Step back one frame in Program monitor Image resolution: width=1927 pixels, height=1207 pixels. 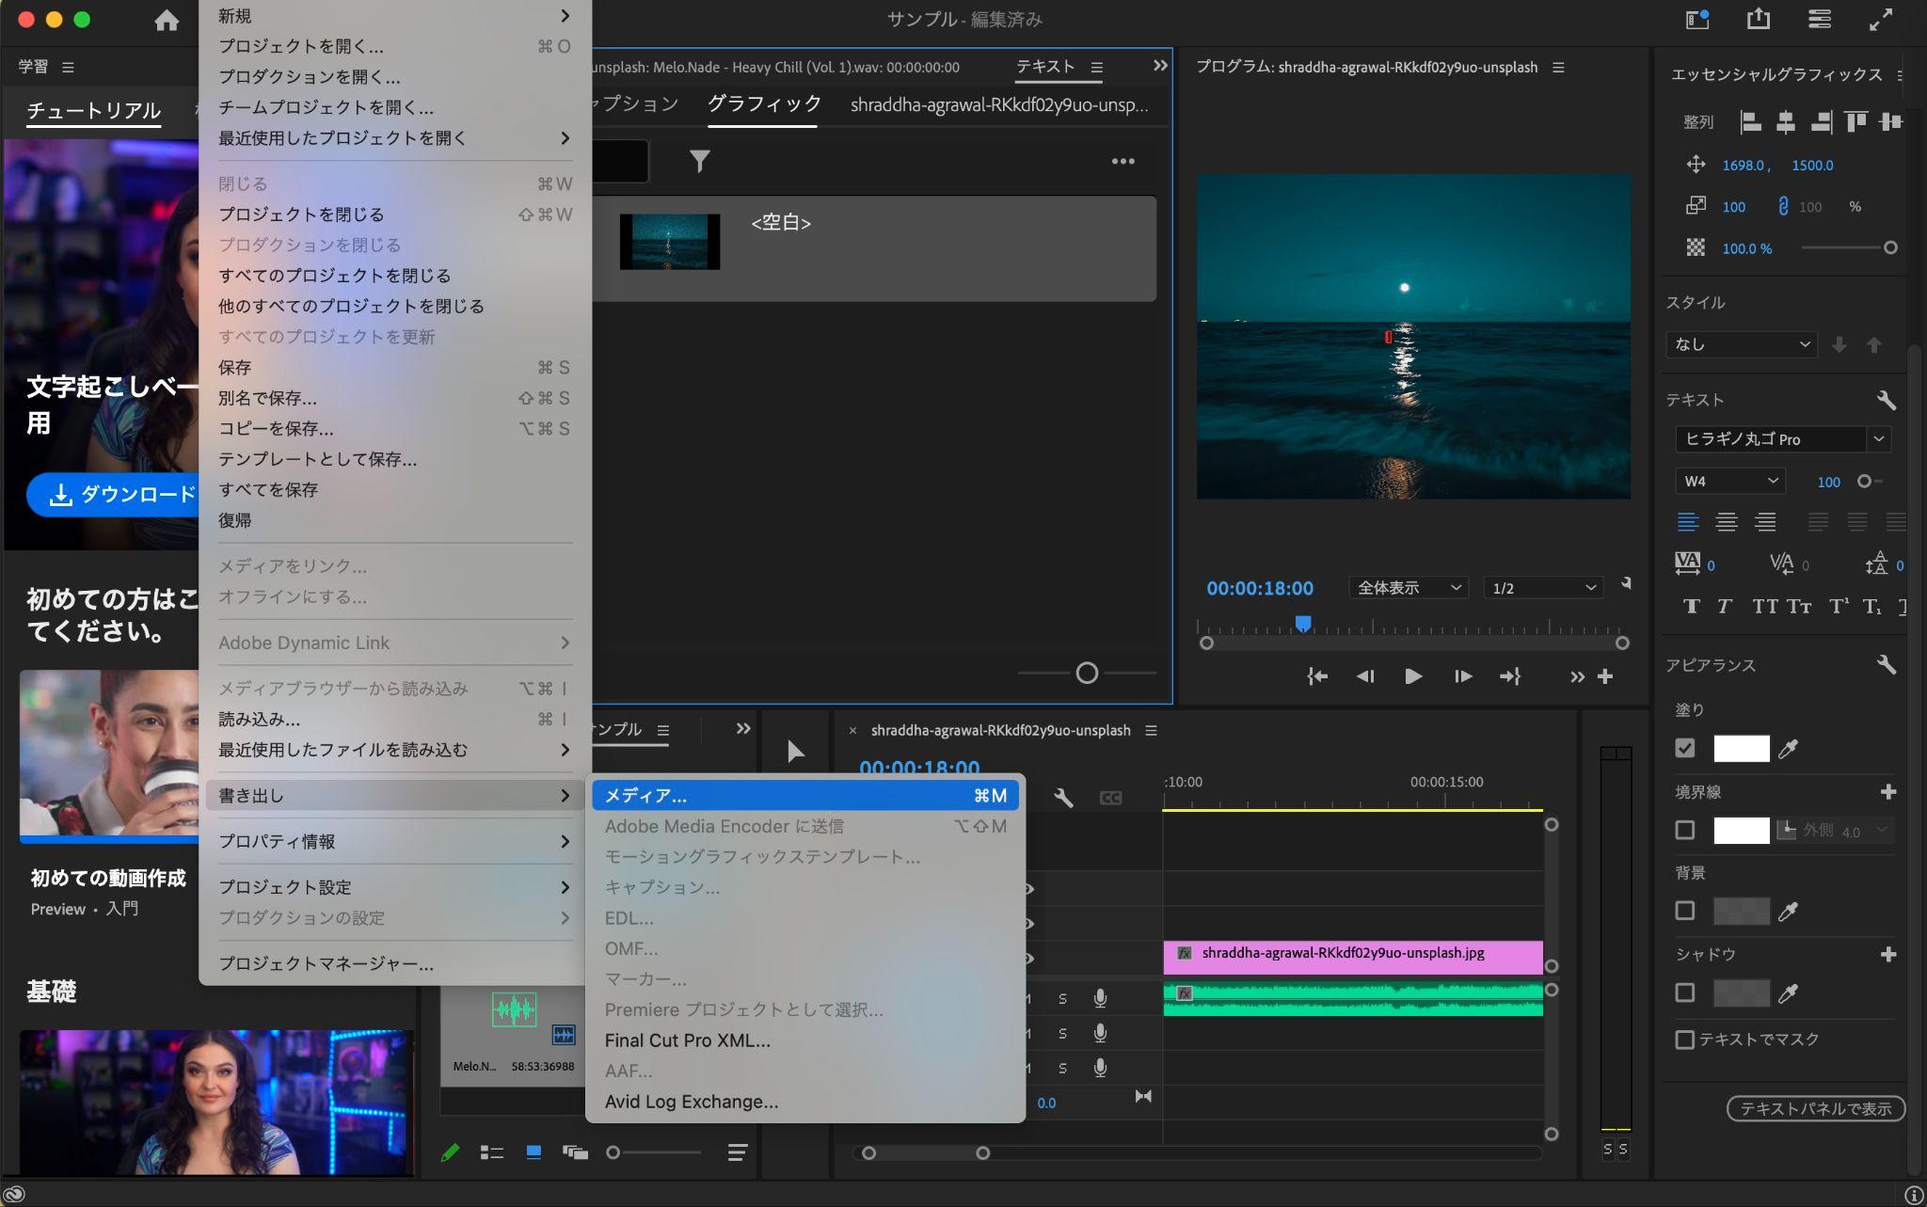pos(1364,676)
